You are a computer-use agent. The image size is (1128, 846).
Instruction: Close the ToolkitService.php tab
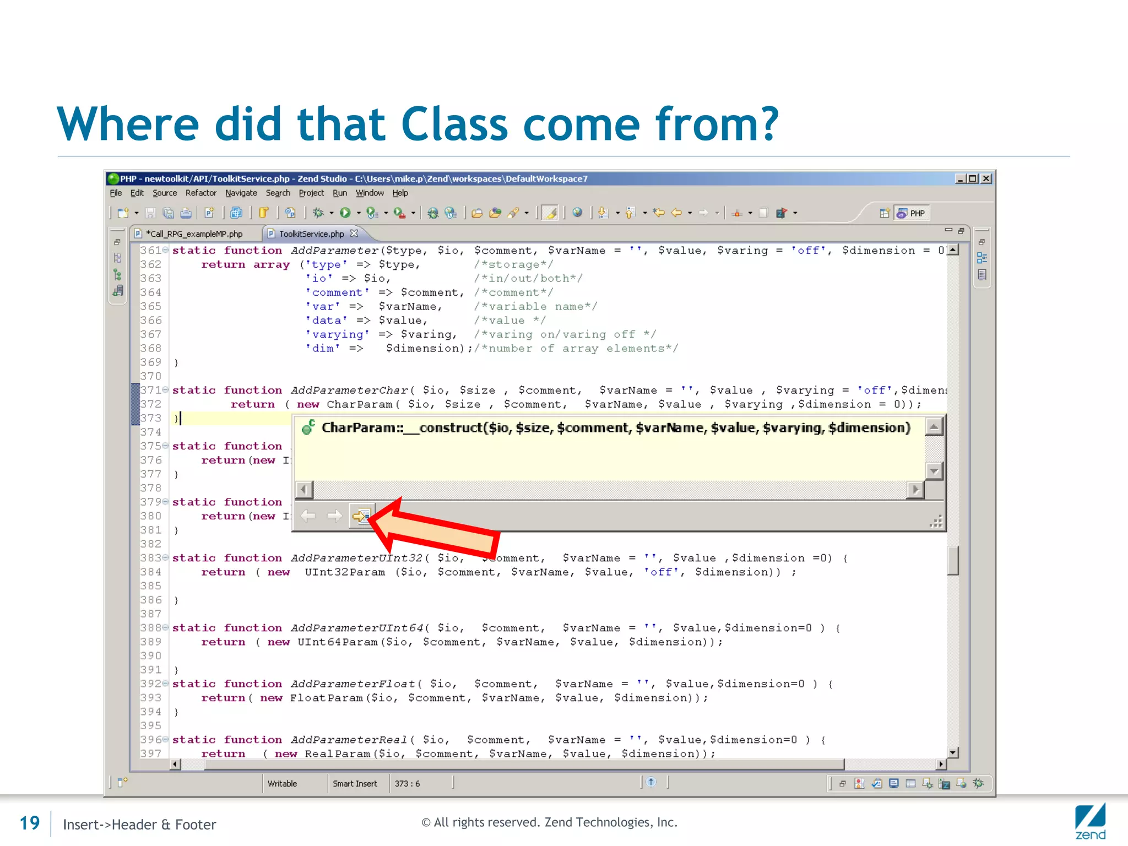click(x=354, y=234)
